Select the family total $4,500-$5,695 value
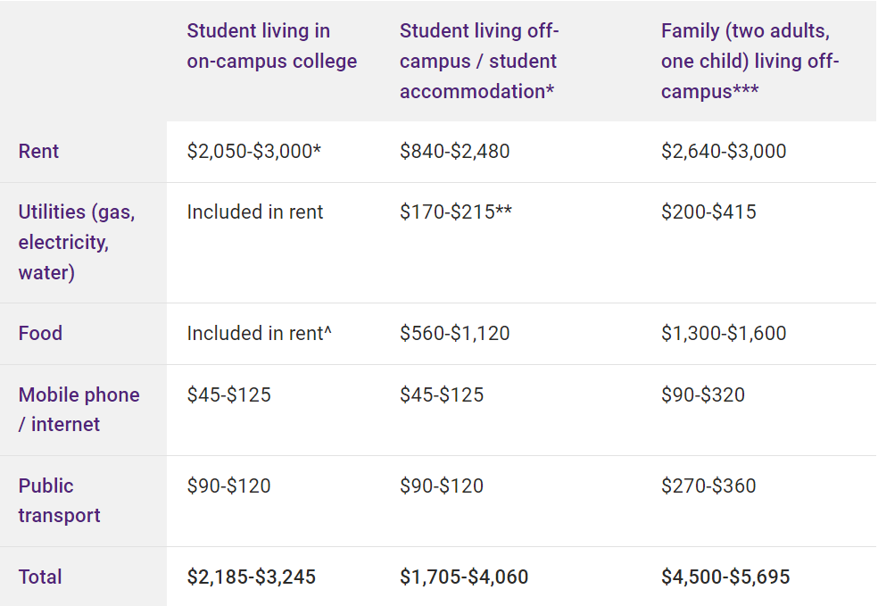The width and height of the screenshot is (878, 606). [725, 577]
